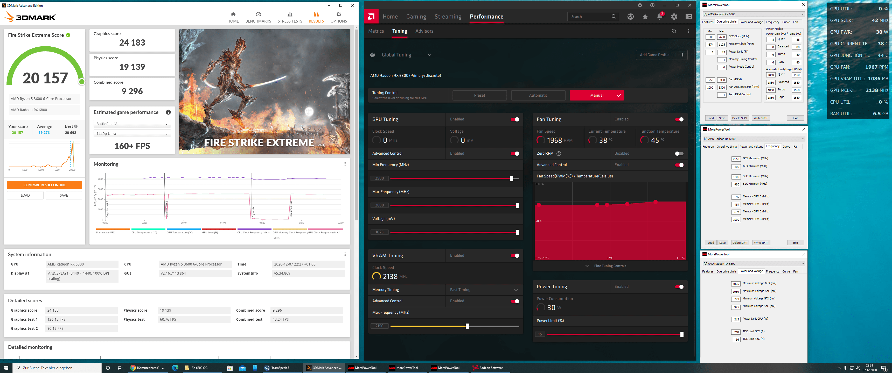
Task: Open Radeon Software settings gear
Action: 674,17
